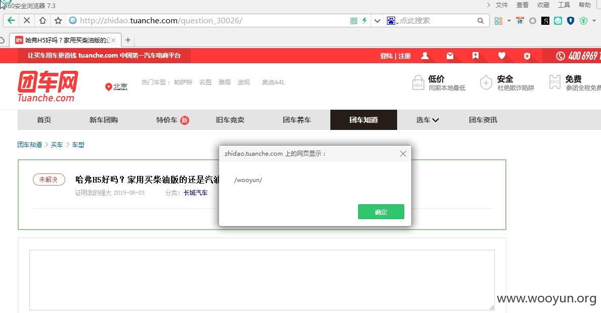Open the 文件 menu
601x313 pixels.
coord(501,5)
